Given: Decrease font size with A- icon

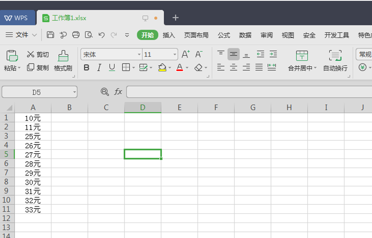Looking at the screenshot, I should 199,54.
